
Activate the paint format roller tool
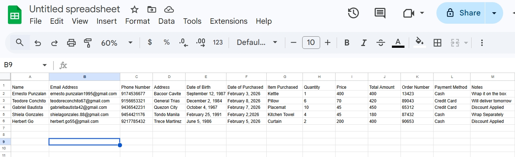(88, 43)
